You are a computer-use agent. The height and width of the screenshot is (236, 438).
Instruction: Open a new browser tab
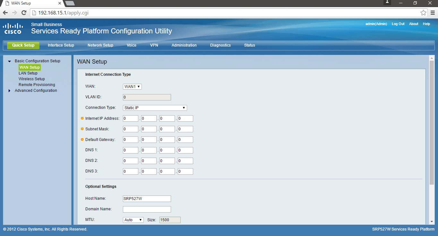click(70, 3)
